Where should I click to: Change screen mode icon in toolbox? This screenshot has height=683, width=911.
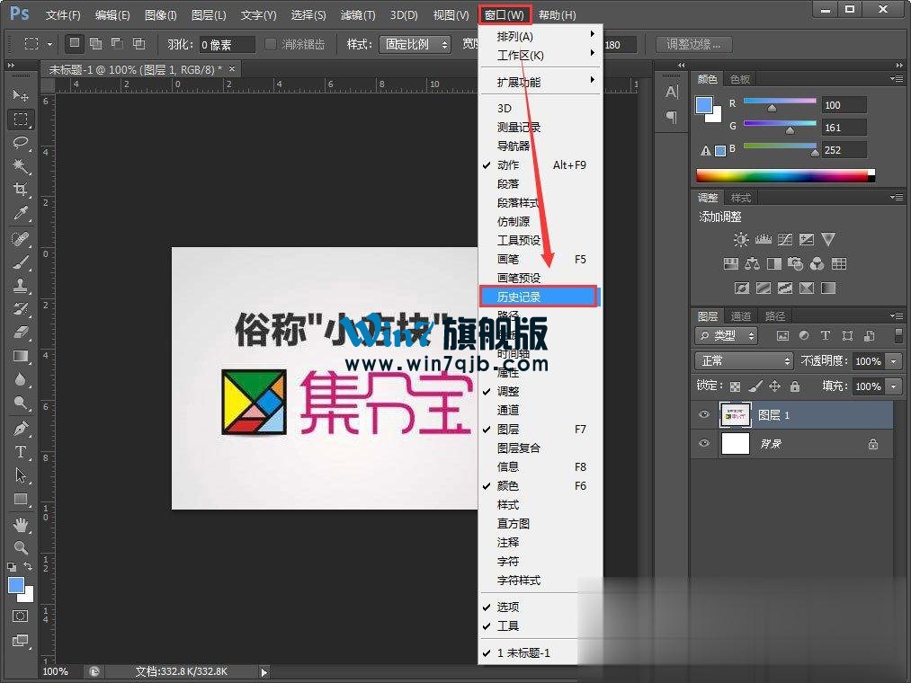click(21, 641)
